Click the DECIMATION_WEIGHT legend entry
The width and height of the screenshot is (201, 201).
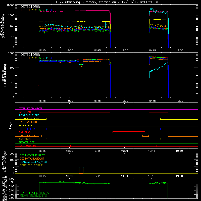[32, 159]
